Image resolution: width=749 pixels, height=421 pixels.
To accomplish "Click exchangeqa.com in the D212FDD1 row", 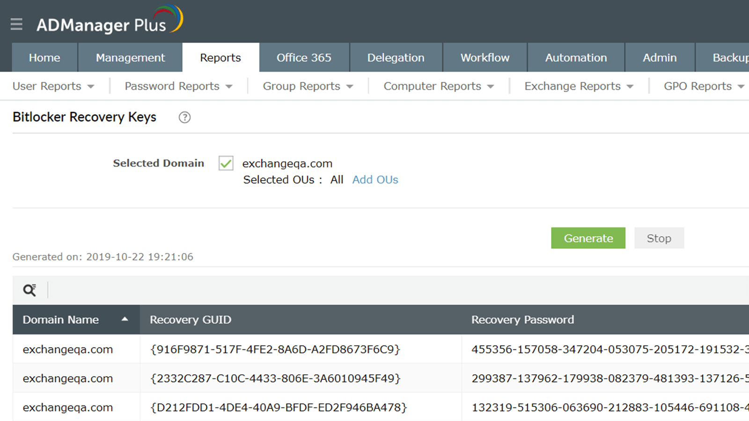I will (68, 407).
